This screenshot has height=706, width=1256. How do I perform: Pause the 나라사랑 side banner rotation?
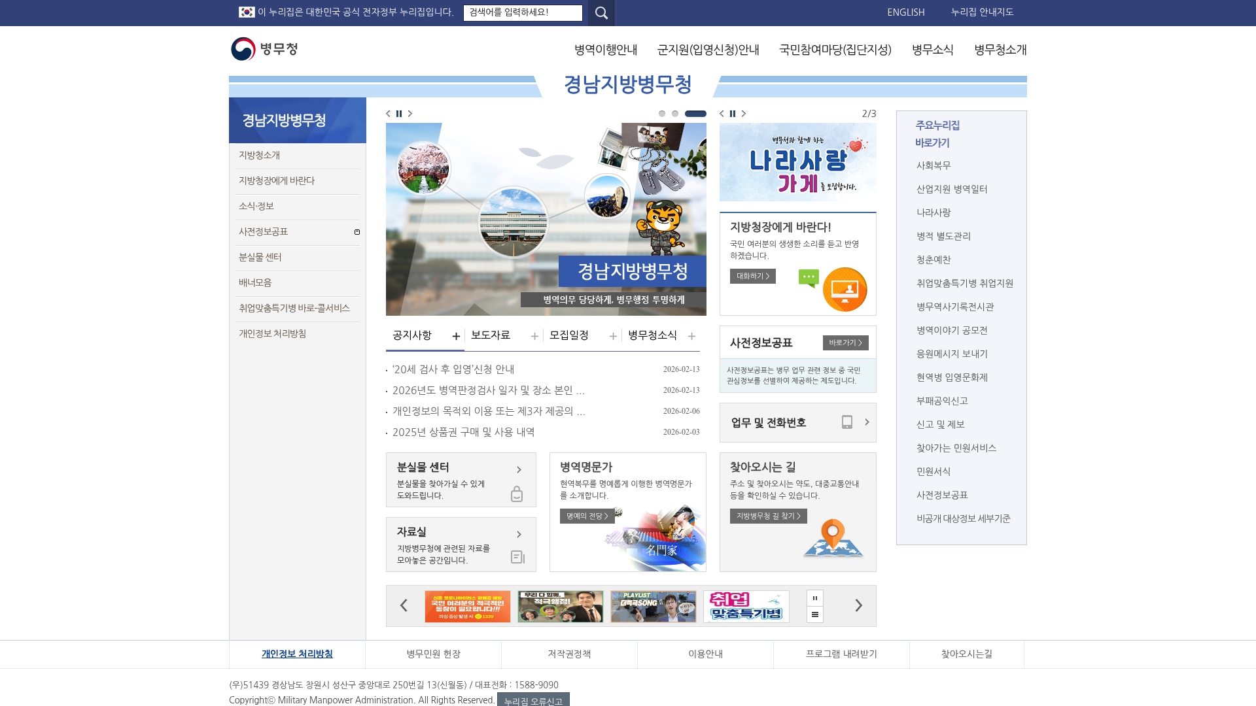(733, 113)
